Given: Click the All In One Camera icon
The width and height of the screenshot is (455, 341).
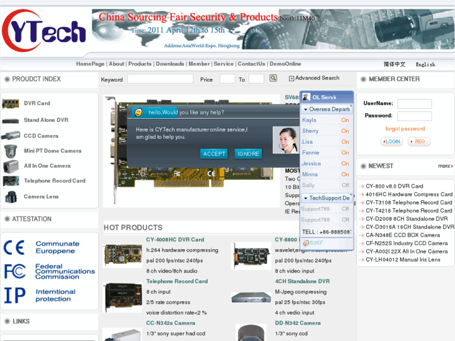Looking at the screenshot, I should click(x=11, y=166).
